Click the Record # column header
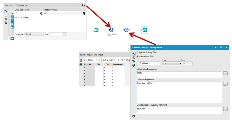The height and width of the screenshot is (123, 232). 89,64
